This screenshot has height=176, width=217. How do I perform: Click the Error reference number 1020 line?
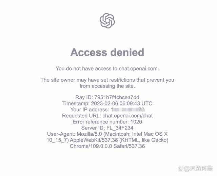point(107,122)
